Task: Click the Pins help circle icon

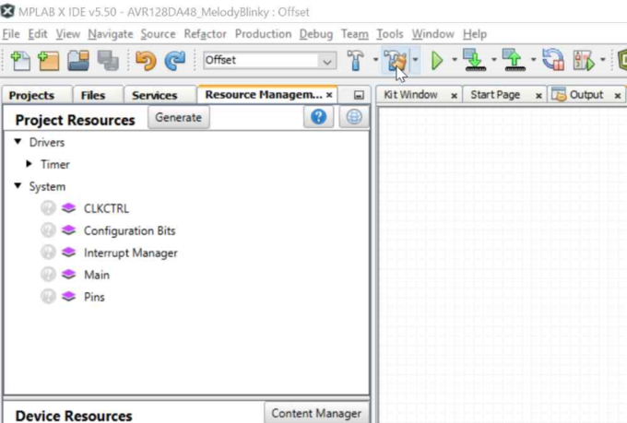Action: click(48, 297)
